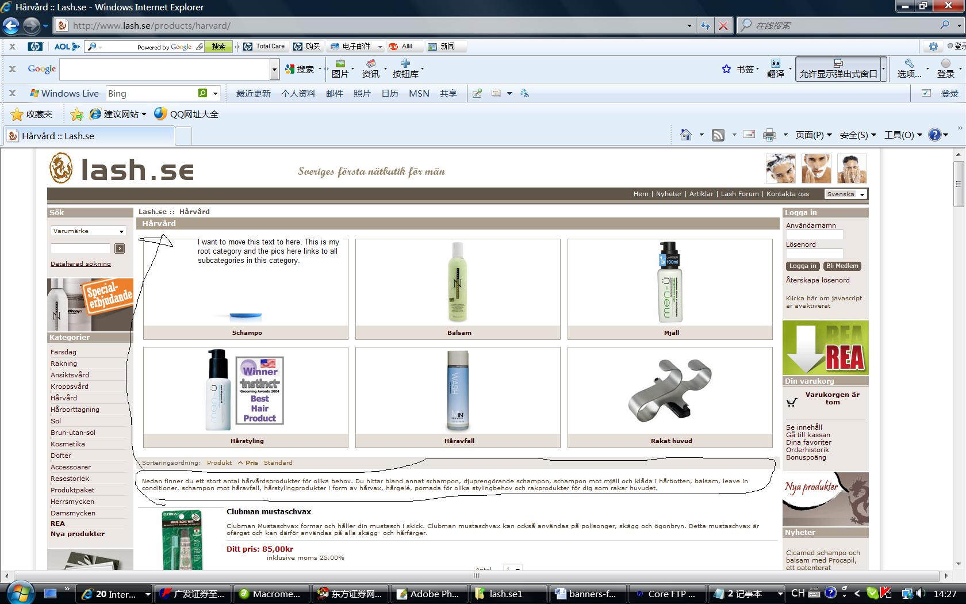The width and height of the screenshot is (966, 604).
Task: Click the Bli Medlem button
Action: pyautogui.click(x=842, y=266)
